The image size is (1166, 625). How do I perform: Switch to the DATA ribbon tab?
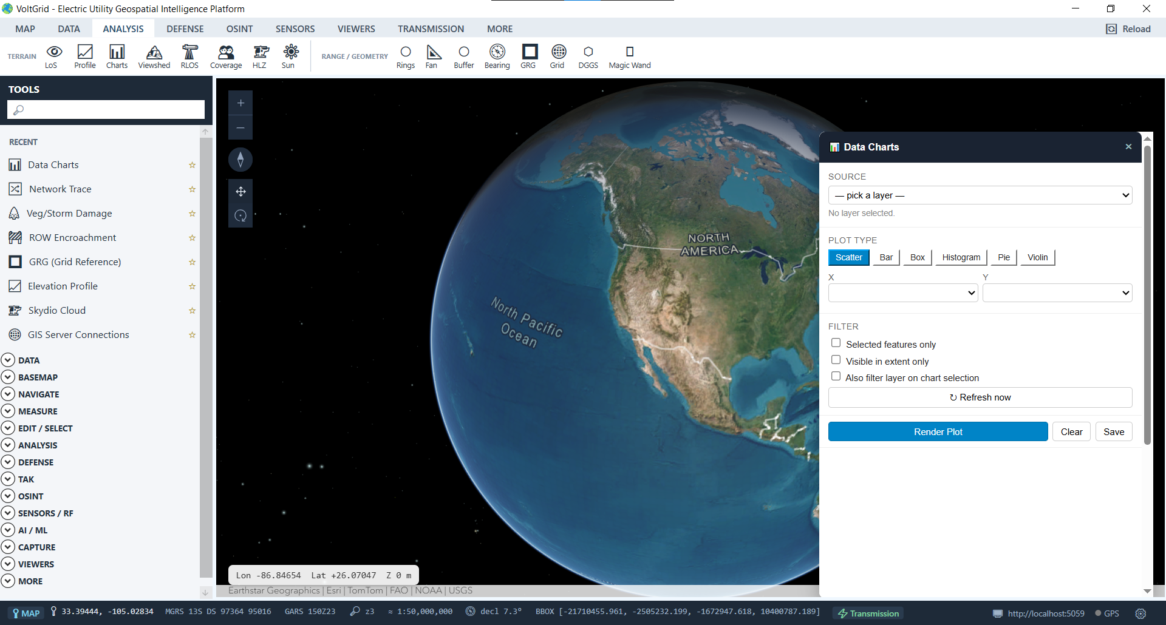click(x=69, y=29)
